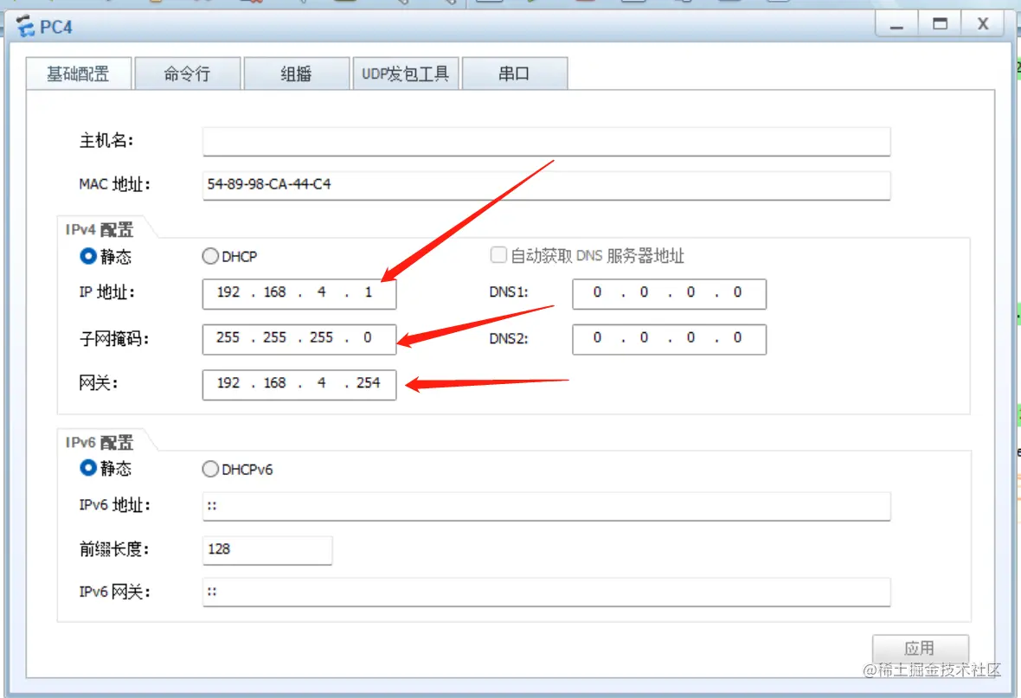1021x698 pixels.
Task: Click the DNS1 address input field
Action: click(669, 293)
